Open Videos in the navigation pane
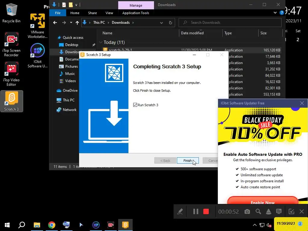Screen dimensions: 308x231 70,81
